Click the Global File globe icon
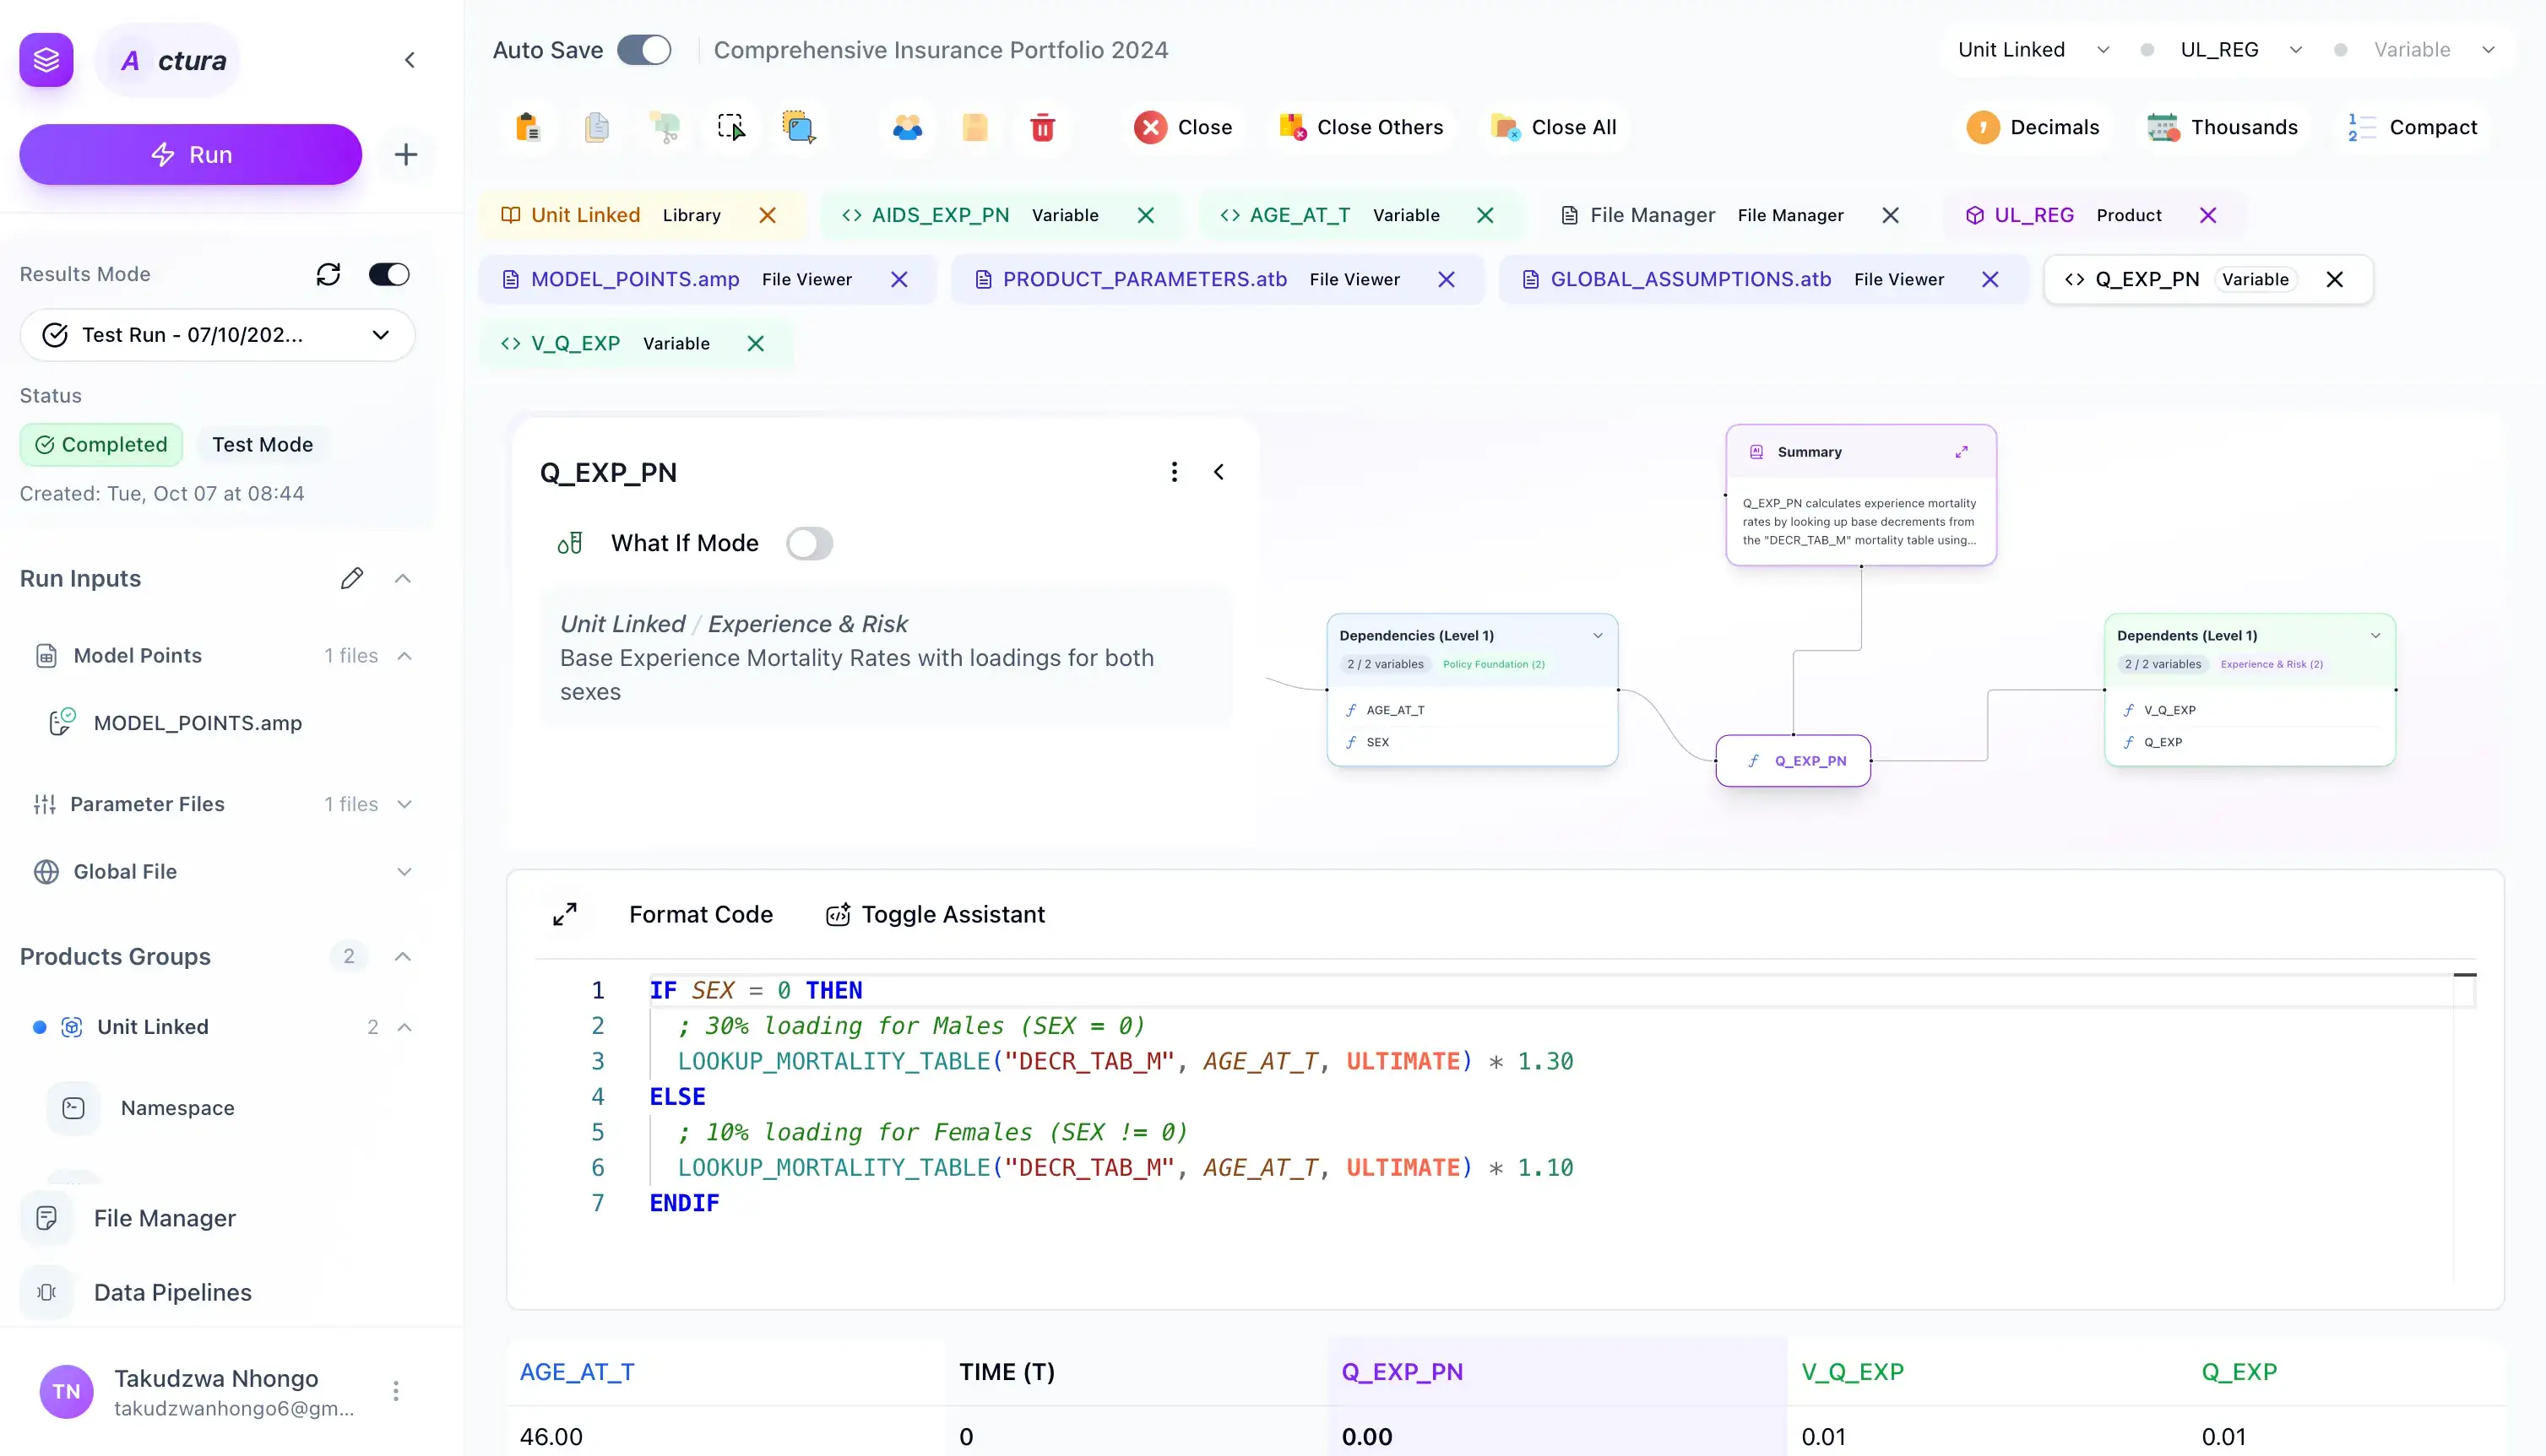This screenshot has height=1456, width=2546. point(46,872)
